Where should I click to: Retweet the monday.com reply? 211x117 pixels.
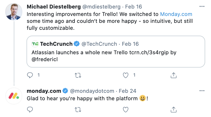(78, 109)
